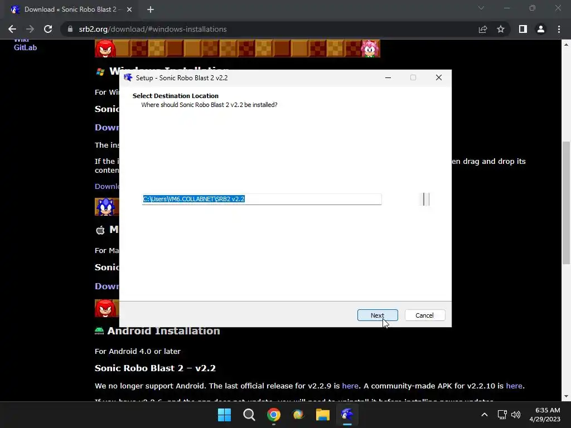Open network status tray icon

click(502, 415)
